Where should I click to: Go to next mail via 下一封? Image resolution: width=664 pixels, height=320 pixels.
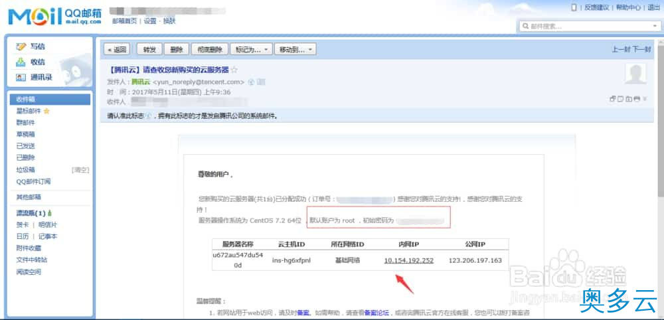point(642,50)
